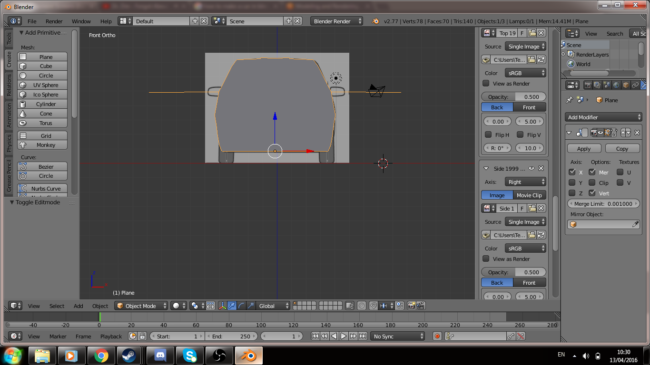Screen dimensions: 650x365
Task: Collapse the Add Primitive panel
Action: coord(21,33)
